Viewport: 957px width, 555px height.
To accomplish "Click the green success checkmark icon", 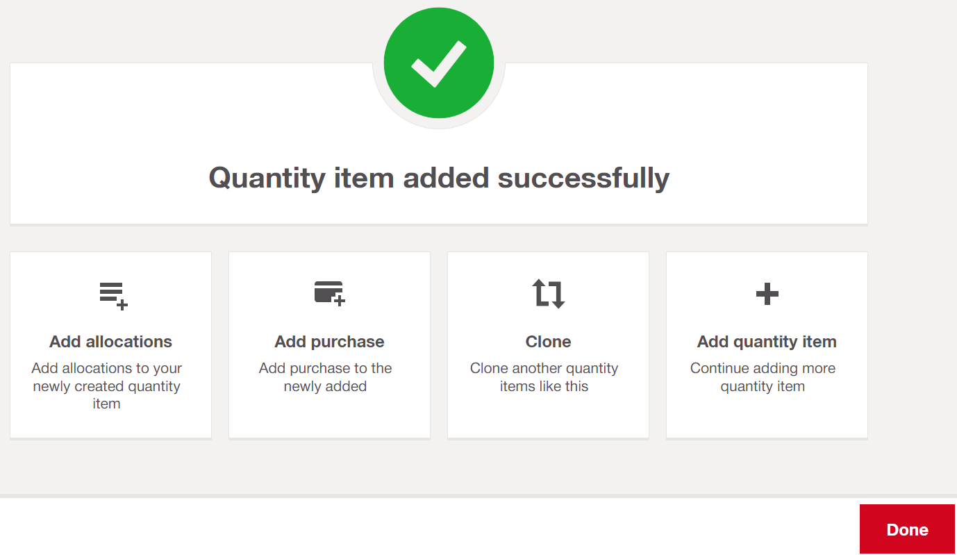I will click(439, 63).
